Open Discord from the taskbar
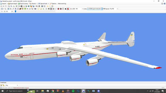The width and height of the screenshot is (166, 93). (99, 91)
